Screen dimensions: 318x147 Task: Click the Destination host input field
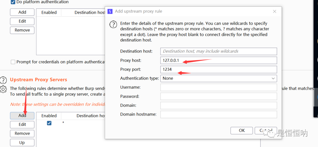[x=218, y=51]
